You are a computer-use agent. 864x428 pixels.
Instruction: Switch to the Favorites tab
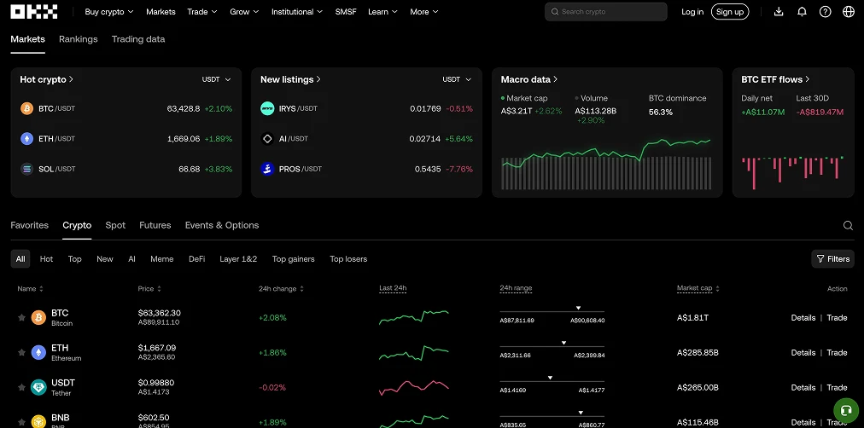(x=29, y=225)
